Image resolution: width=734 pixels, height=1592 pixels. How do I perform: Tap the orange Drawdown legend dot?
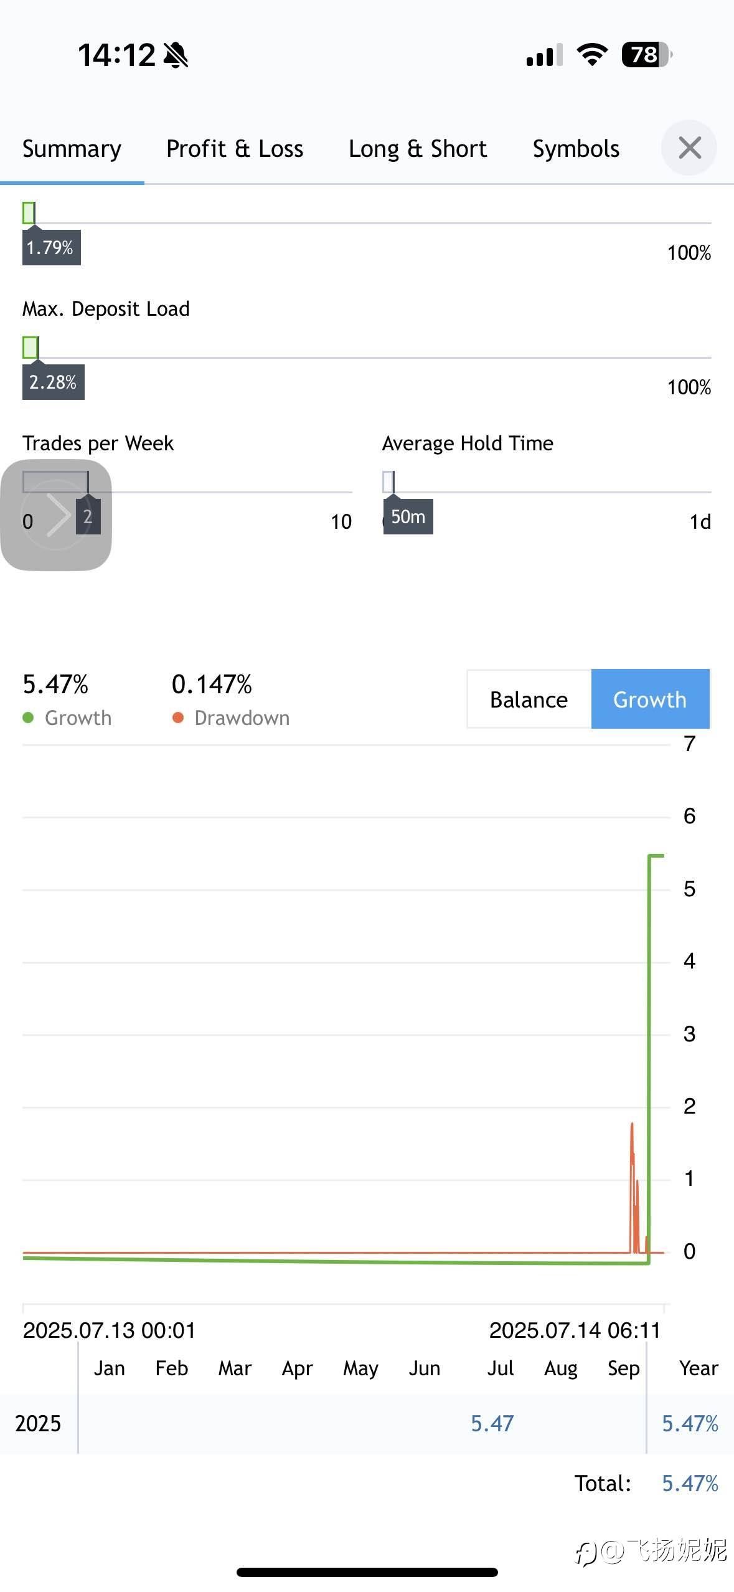178,718
